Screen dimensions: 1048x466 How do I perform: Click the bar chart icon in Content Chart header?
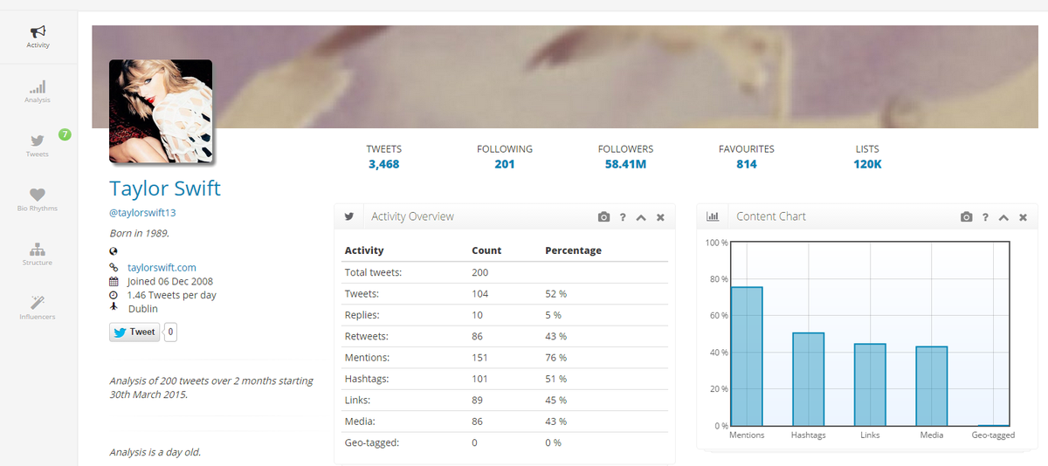click(x=713, y=216)
